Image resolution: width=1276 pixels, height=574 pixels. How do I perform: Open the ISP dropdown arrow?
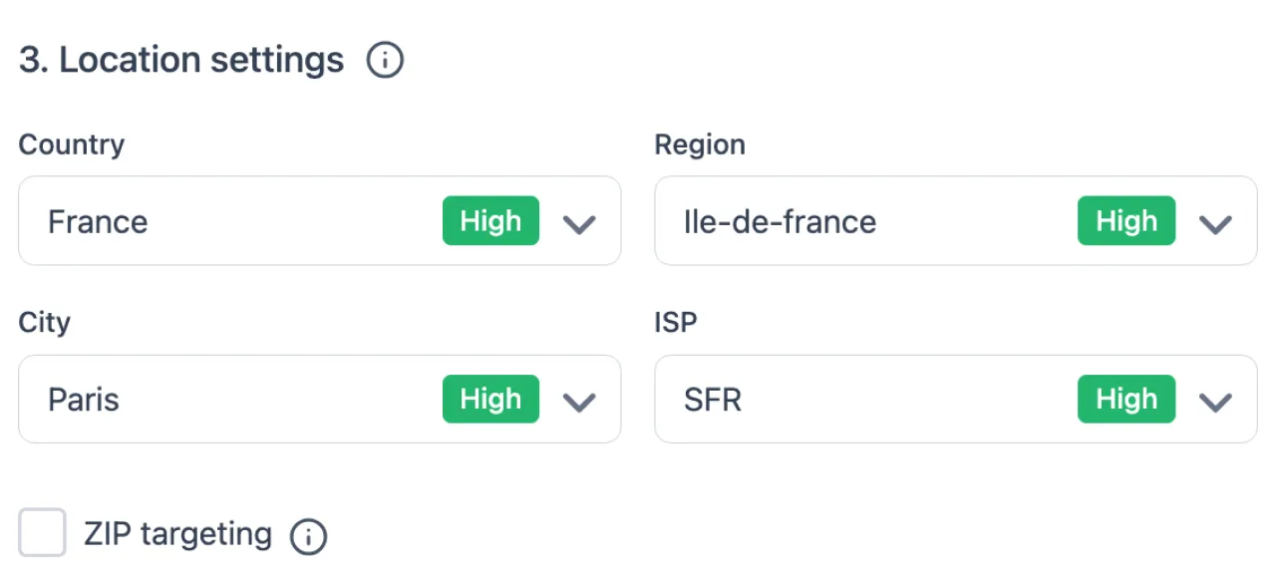click(x=1214, y=401)
